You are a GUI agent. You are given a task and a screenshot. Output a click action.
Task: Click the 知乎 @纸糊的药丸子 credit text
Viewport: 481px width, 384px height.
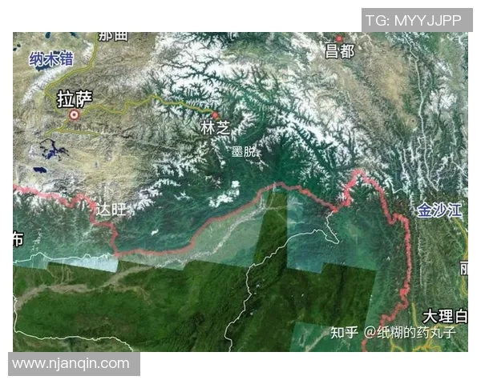(x=394, y=332)
